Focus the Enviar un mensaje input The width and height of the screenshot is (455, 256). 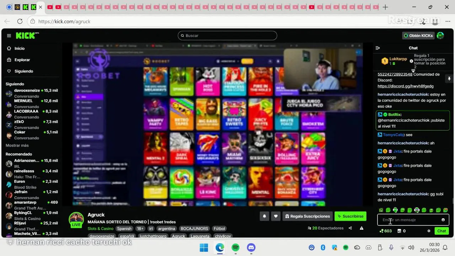point(409,220)
